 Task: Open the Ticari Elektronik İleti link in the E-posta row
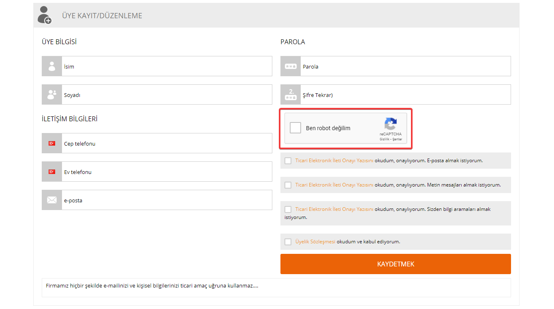click(x=334, y=161)
